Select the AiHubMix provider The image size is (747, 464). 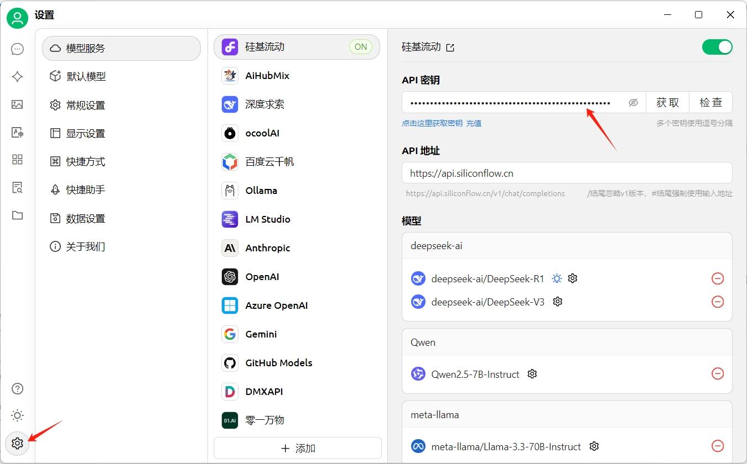click(297, 76)
